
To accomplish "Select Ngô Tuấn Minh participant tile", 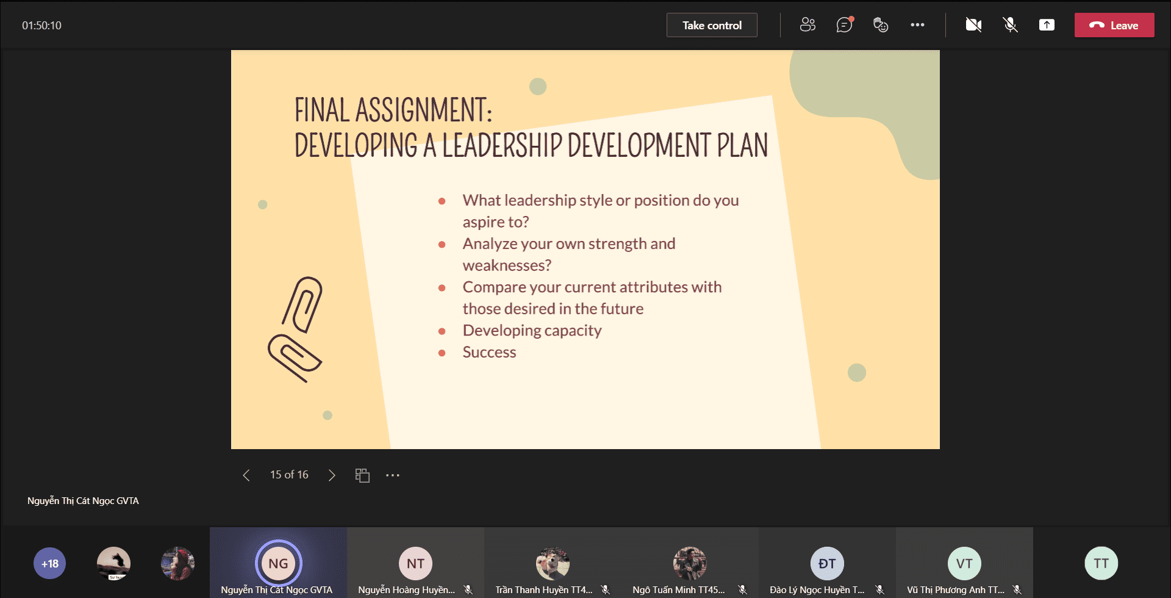I will coord(690,563).
